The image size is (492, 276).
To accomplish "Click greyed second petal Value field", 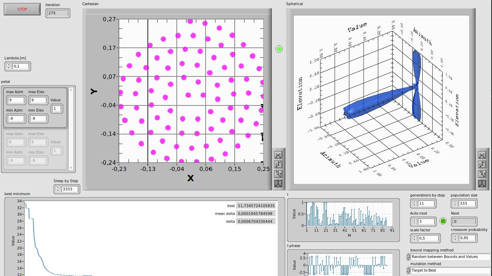I will 57,150.
